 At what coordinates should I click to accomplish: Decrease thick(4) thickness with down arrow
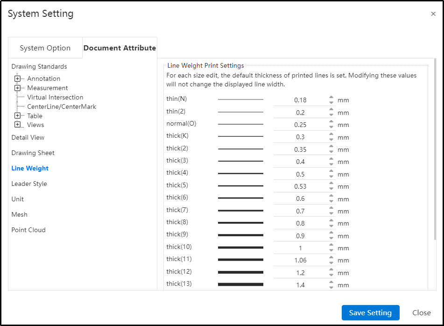[331, 177]
